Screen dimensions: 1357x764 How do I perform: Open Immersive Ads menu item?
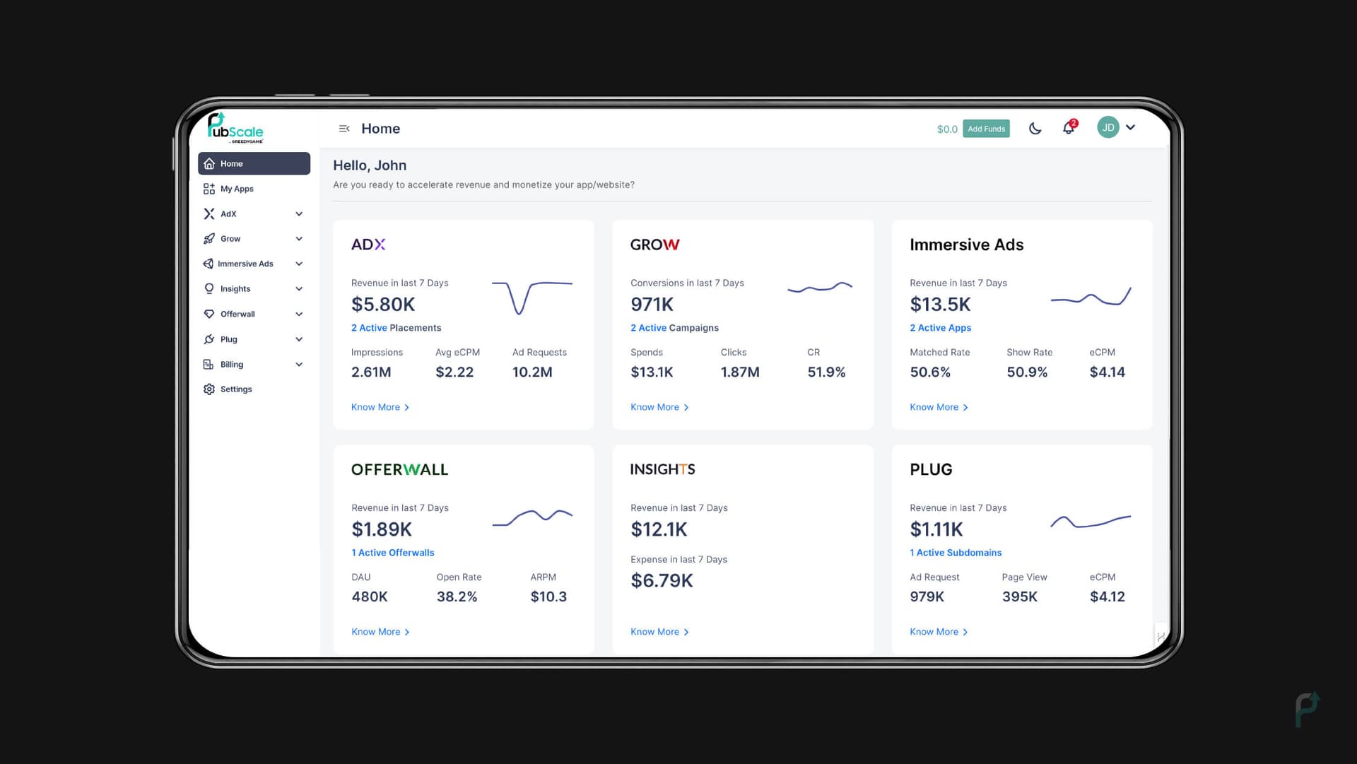[x=245, y=264]
